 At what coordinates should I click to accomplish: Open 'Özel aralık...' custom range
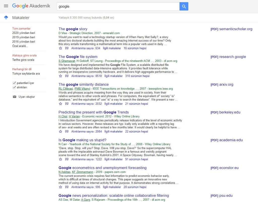pyautogui.click(x=20, y=46)
